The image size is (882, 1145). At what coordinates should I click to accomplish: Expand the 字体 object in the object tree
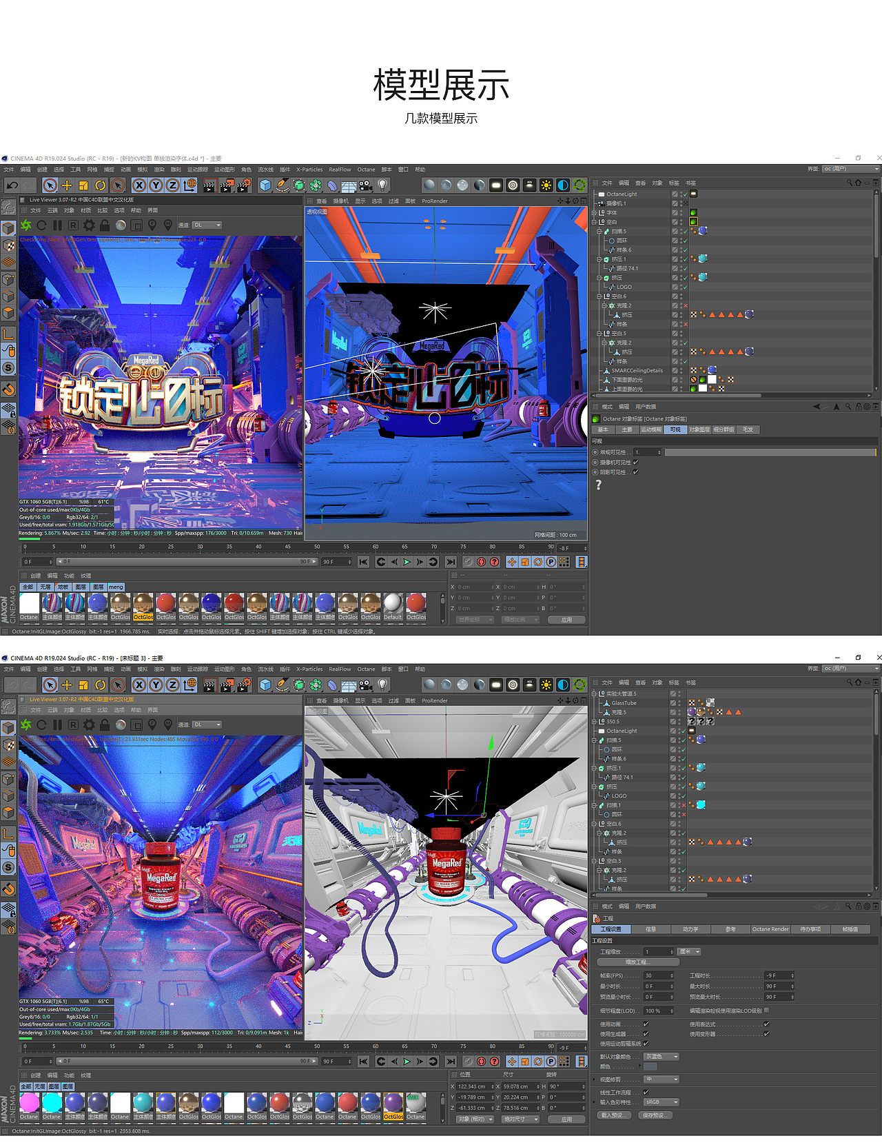click(x=594, y=213)
